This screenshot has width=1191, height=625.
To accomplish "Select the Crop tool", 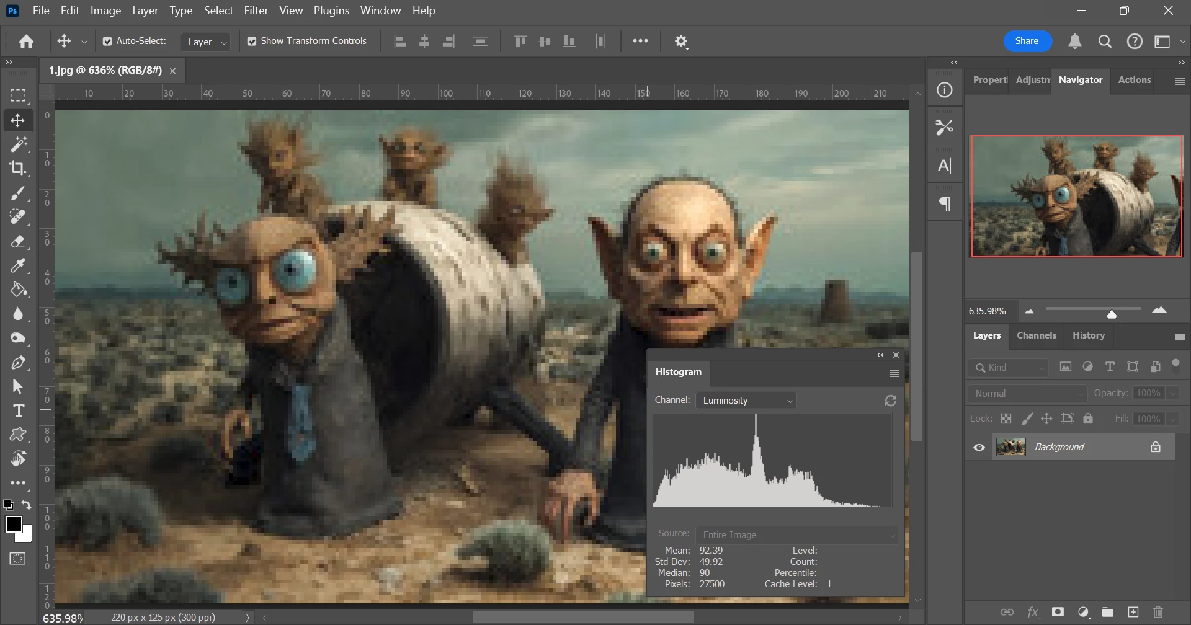I will click(x=18, y=168).
